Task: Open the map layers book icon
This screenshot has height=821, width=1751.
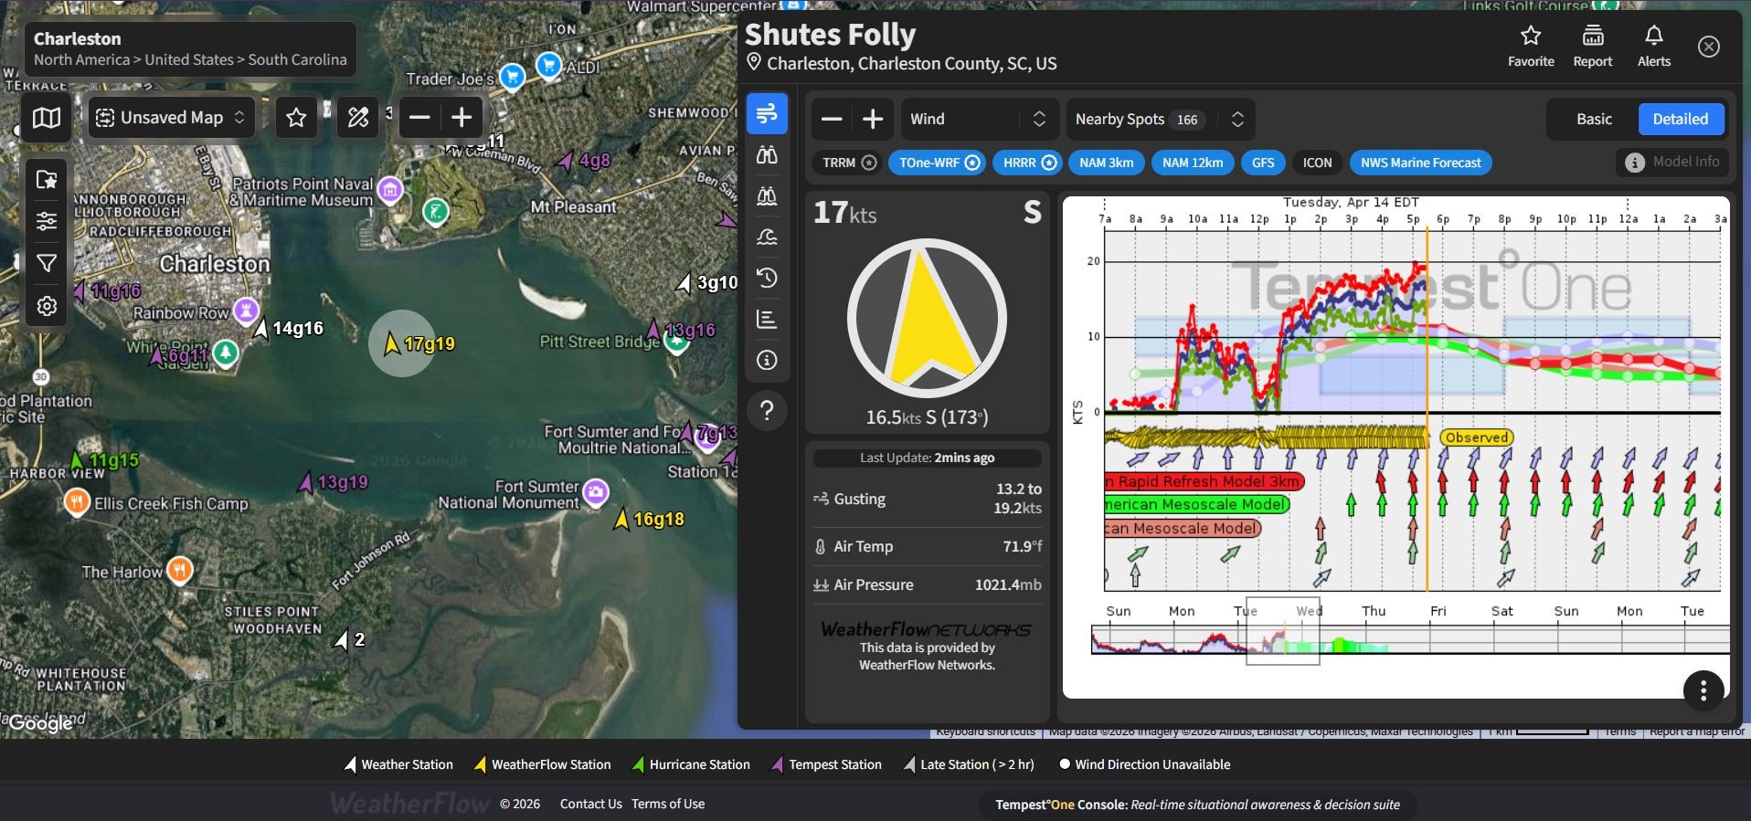Action: (x=47, y=118)
